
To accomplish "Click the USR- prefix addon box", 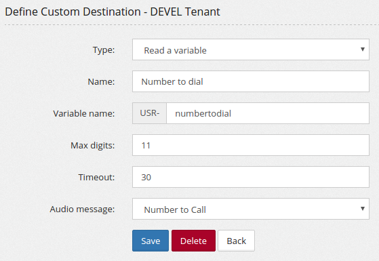I will [149, 113].
